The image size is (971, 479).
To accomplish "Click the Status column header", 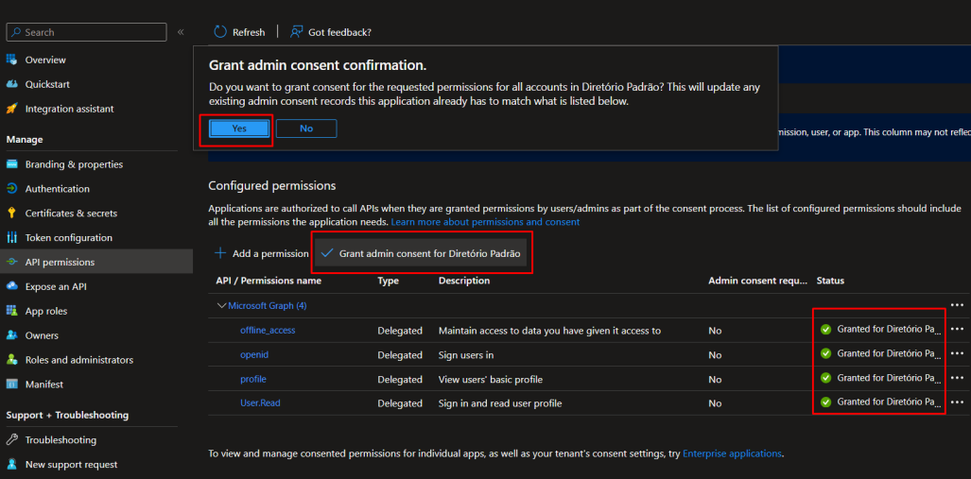I will [830, 281].
